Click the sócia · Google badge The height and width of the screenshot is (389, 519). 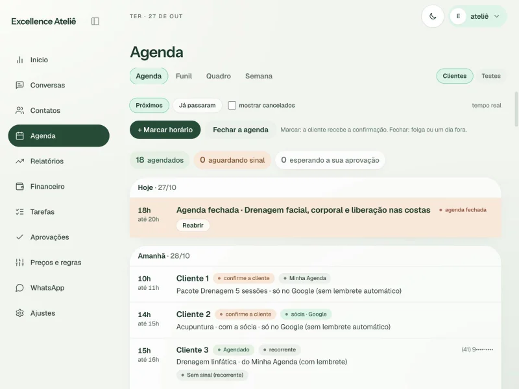pos(306,314)
